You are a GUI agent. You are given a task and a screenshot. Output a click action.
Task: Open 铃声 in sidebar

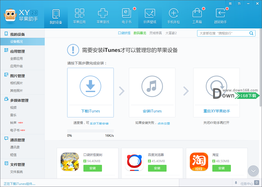tap(13, 123)
